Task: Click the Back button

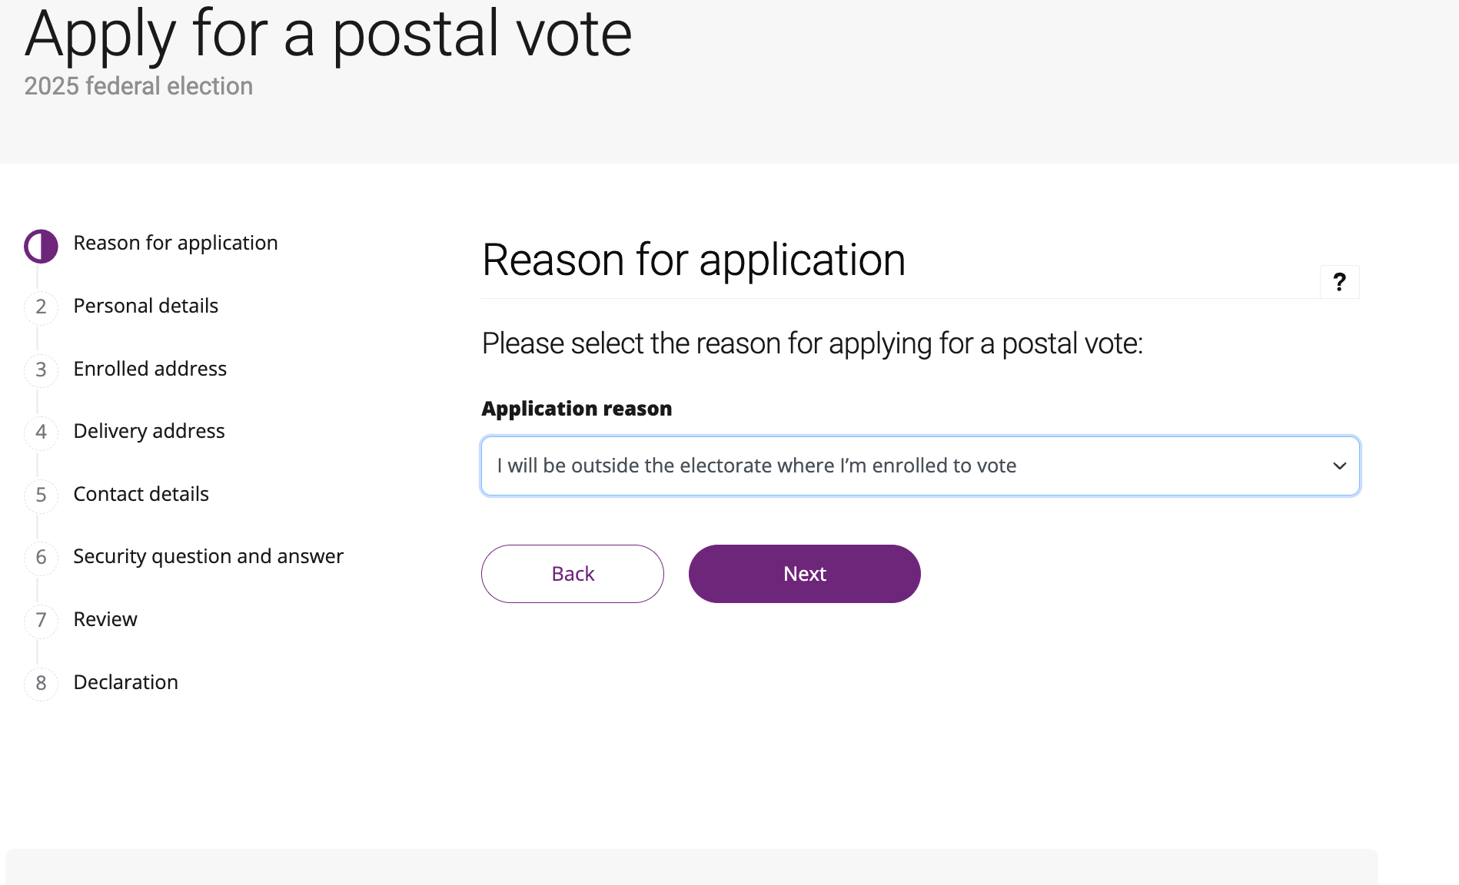Action: click(573, 574)
